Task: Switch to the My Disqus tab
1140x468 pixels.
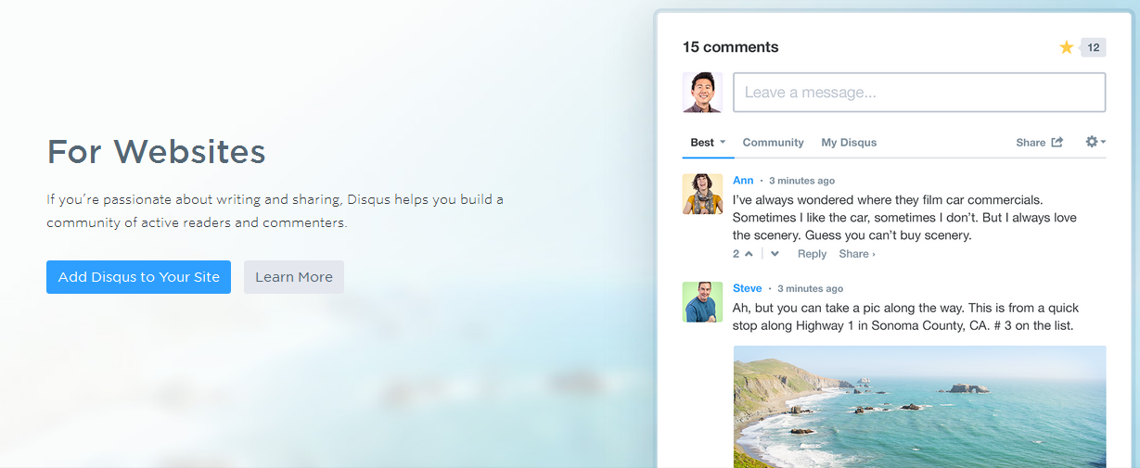Action: (849, 143)
